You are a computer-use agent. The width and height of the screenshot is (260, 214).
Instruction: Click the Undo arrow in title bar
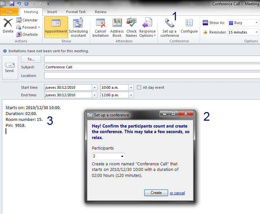click(19, 4)
